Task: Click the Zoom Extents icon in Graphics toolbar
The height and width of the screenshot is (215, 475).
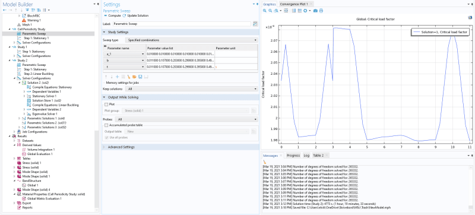Action: [286, 11]
